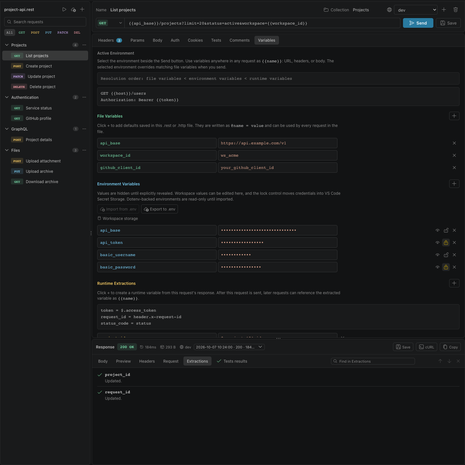Open Files folder more options menu
This screenshot has height=465, width=465.
point(84,150)
